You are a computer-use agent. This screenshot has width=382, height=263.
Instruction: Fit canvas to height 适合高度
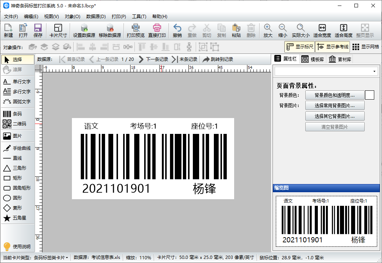coord(344,31)
